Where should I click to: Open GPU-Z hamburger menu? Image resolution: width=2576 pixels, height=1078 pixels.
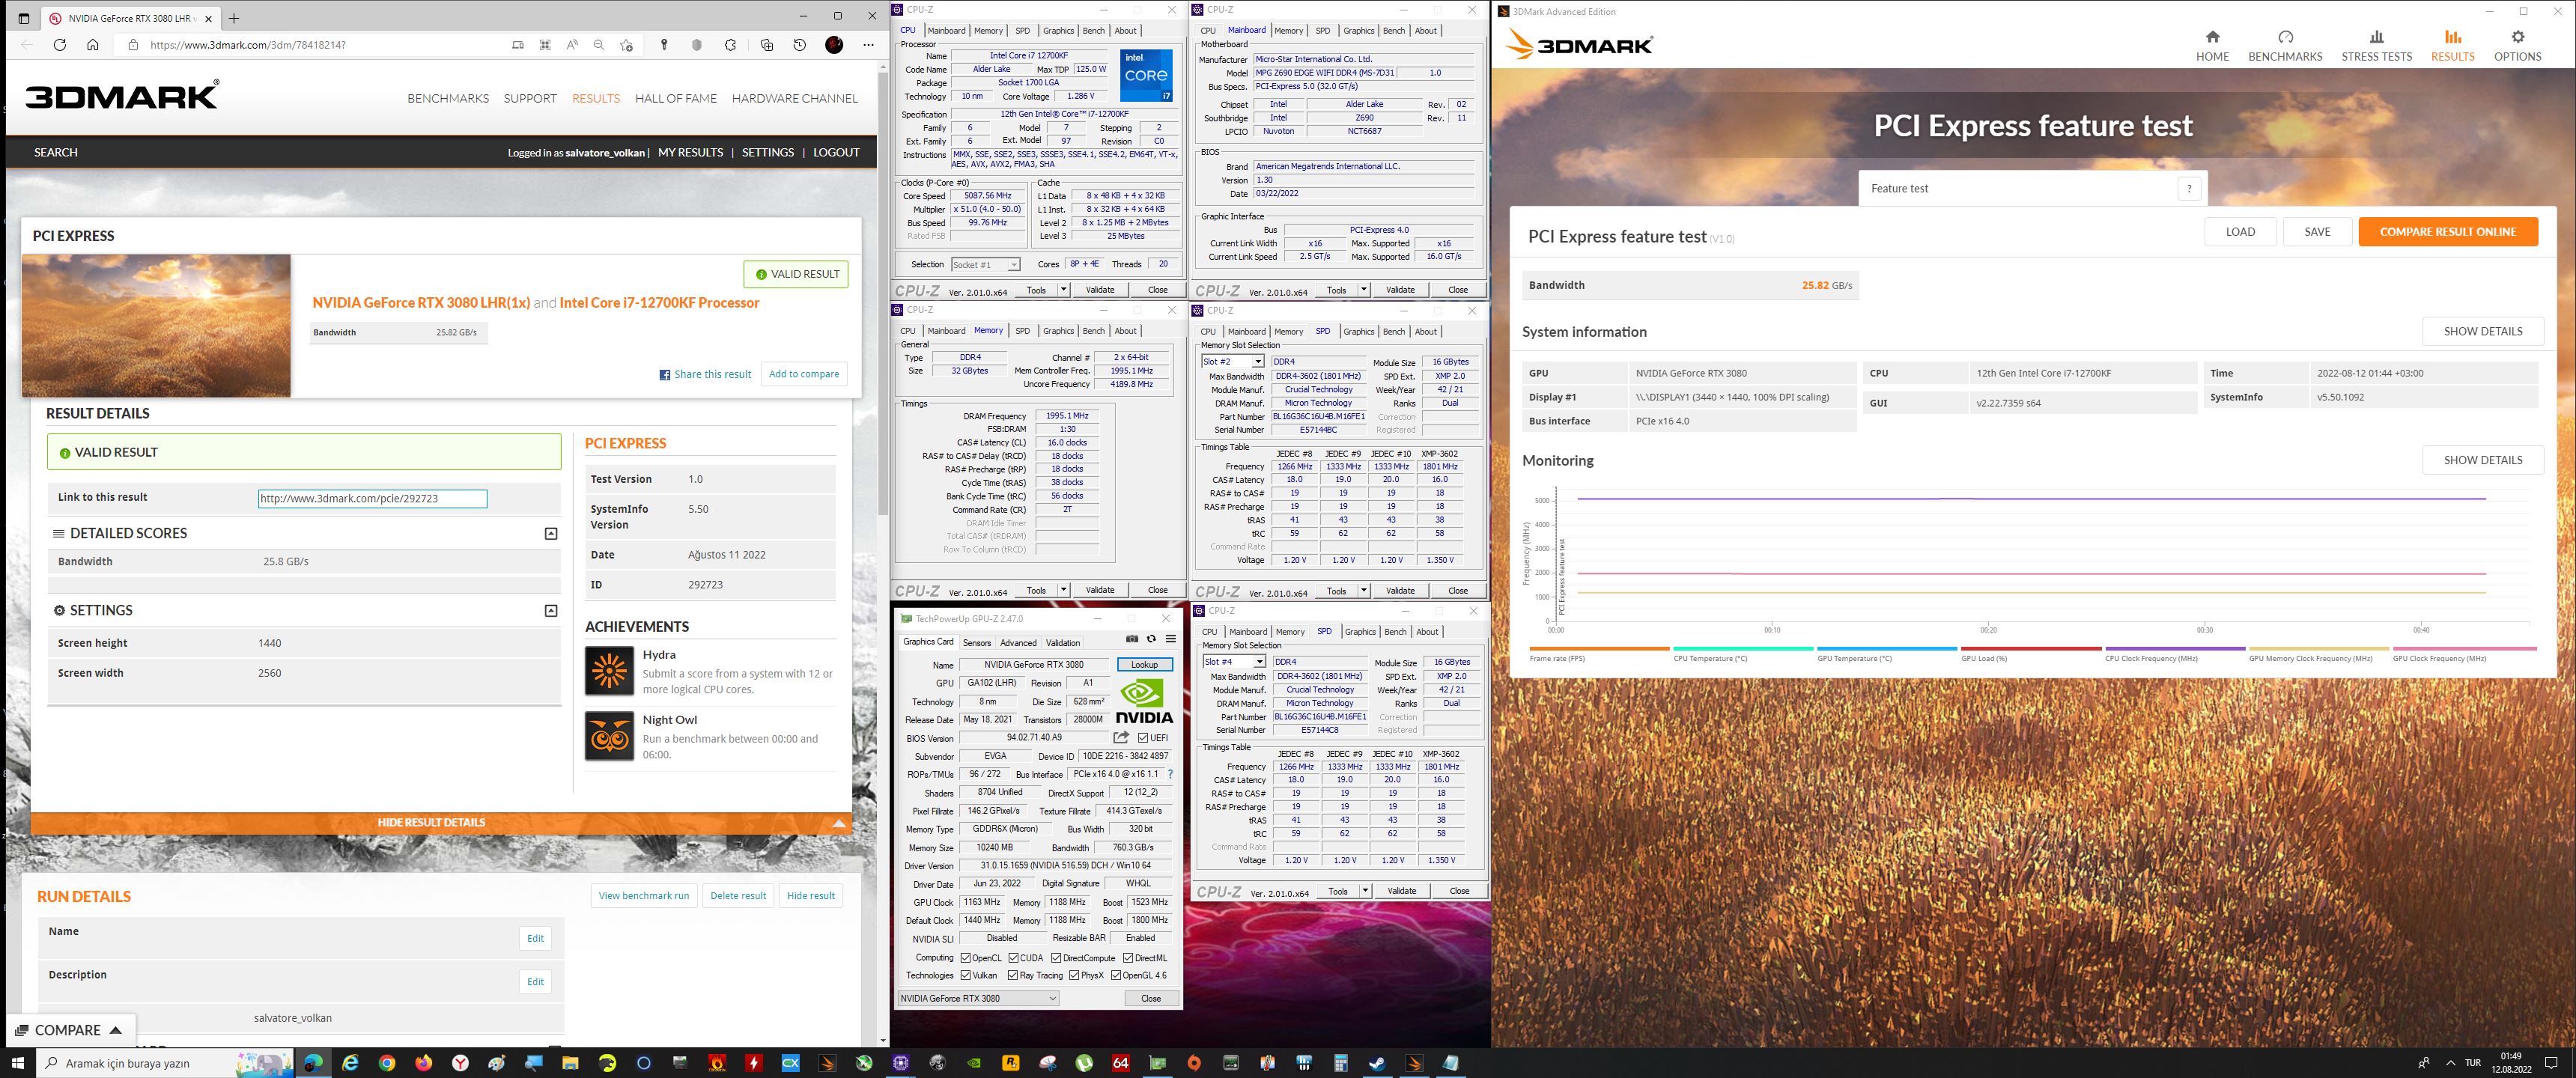coord(1170,639)
